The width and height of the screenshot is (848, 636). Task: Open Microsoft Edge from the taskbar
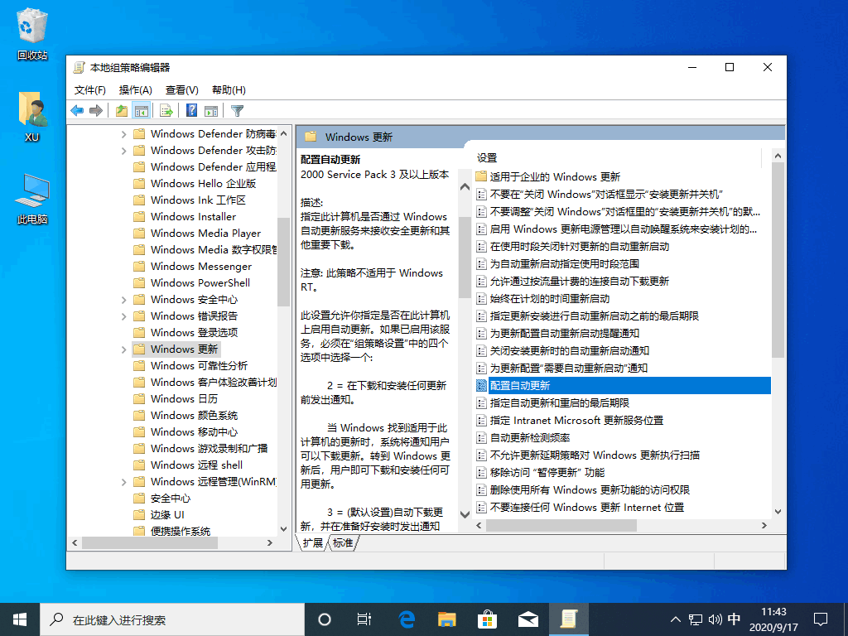point(407,619)
